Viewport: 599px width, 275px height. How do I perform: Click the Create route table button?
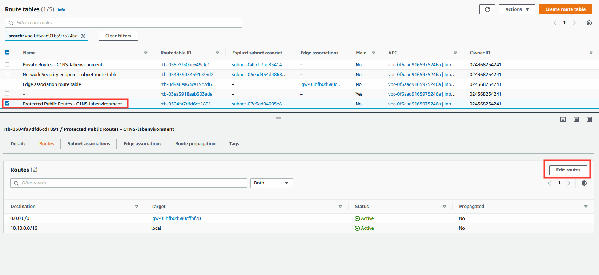click(x=566, y=9)
